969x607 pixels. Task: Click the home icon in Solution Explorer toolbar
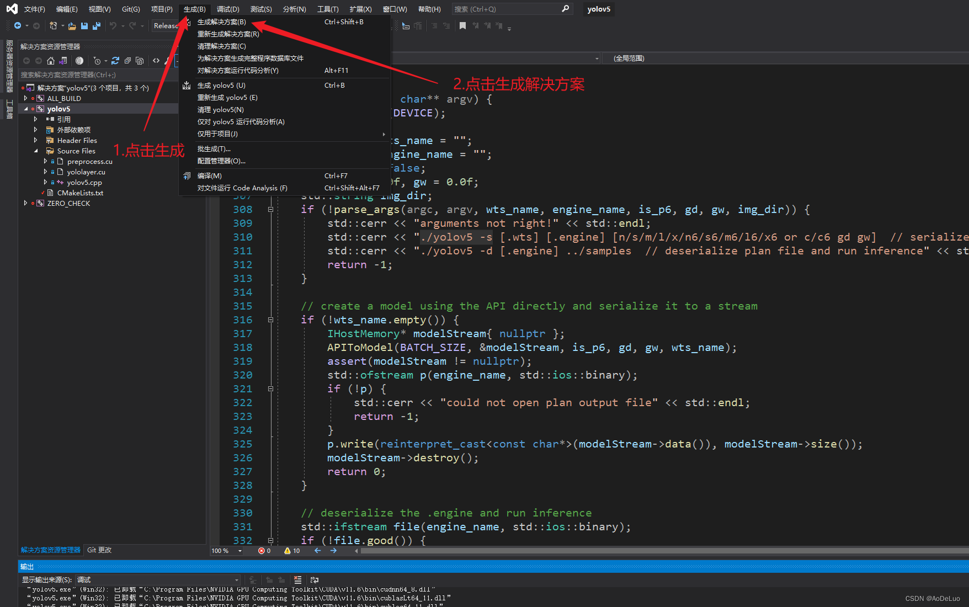tap(51, 61)
